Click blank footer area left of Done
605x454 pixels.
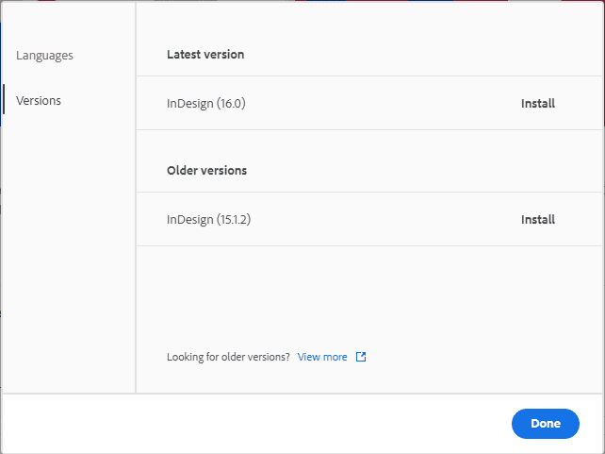(254, 424)
